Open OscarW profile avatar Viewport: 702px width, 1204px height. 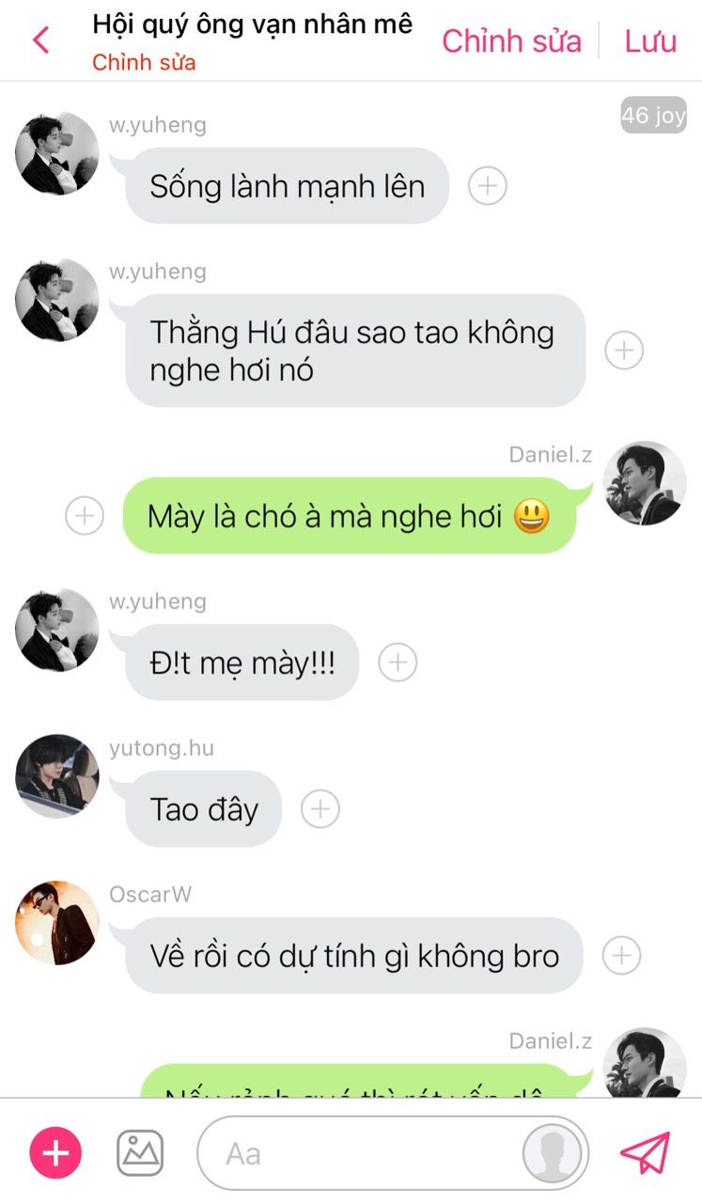(x=57, y=923)
